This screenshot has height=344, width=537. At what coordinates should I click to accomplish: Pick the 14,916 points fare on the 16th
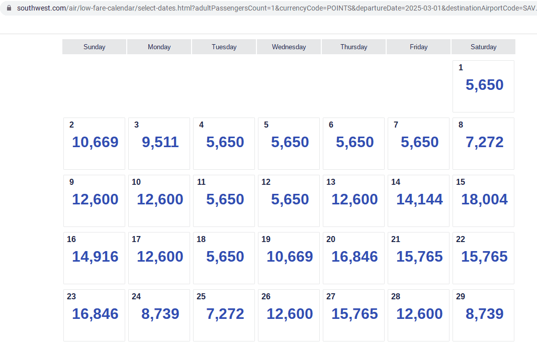[x=94, y=257]
